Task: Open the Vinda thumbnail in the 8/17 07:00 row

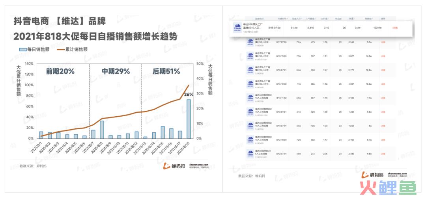Action: [x=250, y=42]
